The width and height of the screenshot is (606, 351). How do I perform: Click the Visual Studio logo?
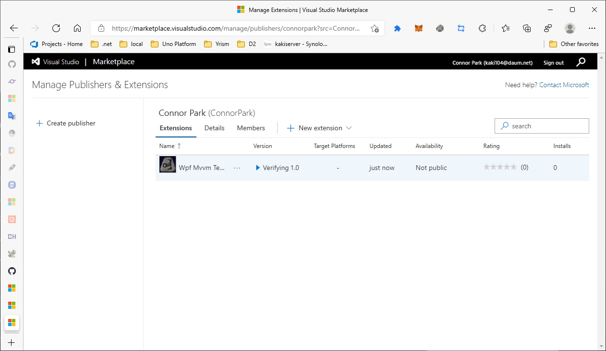tap(36, 62)
